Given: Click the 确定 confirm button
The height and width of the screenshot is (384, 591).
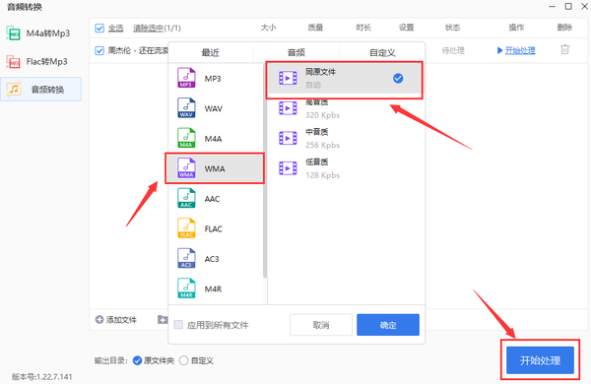Looking at the screenshot, I should [x=388, y=325].
